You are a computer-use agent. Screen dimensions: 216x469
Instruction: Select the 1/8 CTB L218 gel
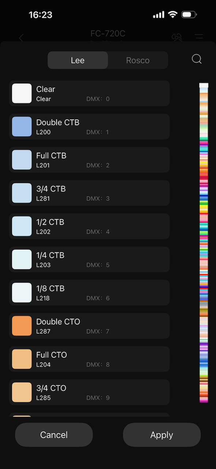tap(89, 292)
